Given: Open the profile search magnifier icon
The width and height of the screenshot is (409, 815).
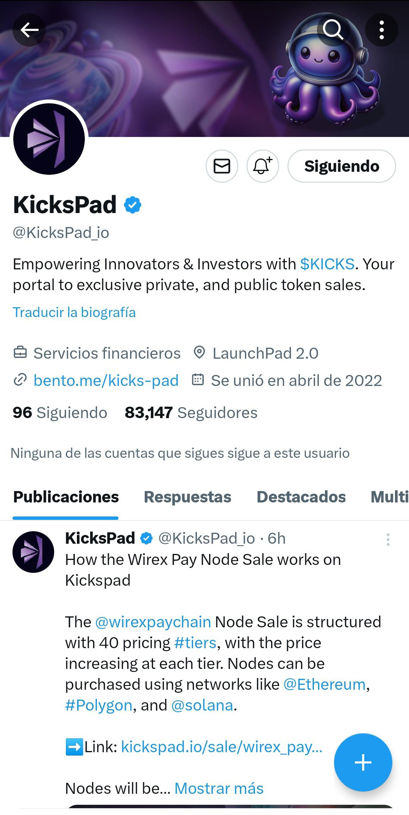Looking at the screenshot, I should [333, 30].
